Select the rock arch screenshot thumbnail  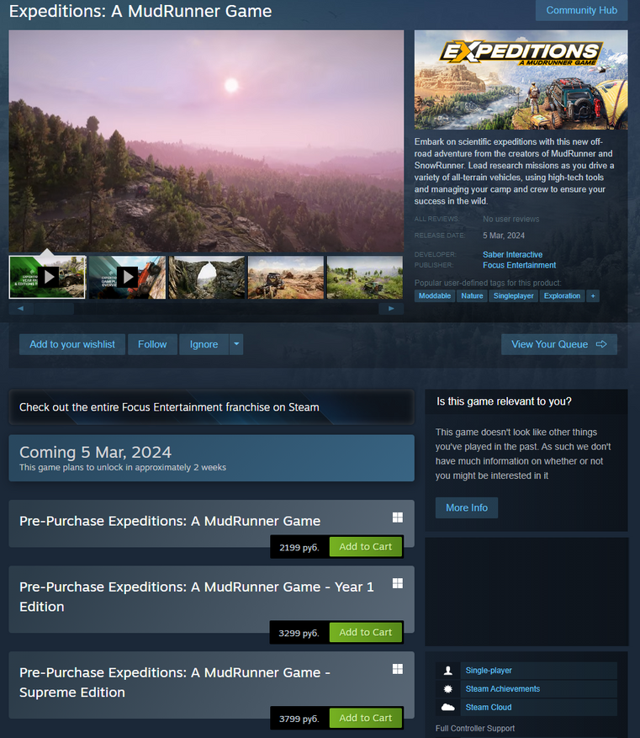(x=206, y=277)
